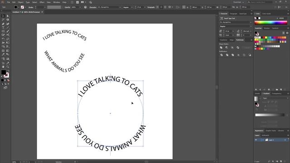290x163 pixels.
Task: Expand Layer 1 disclosure arrow
Action: [x=263, y=140]
